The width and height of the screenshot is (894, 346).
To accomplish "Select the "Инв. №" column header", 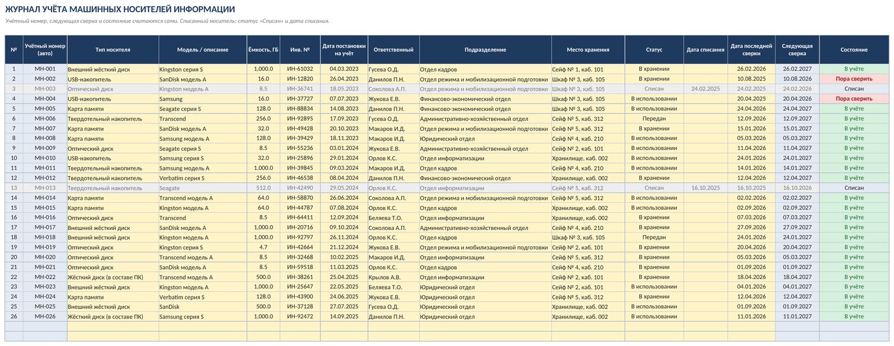I will [300, 50].
